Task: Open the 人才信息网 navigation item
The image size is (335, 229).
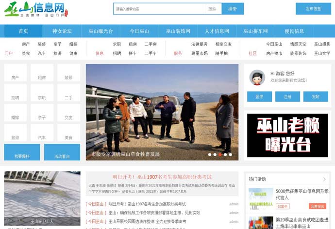Action: point(217,31)
